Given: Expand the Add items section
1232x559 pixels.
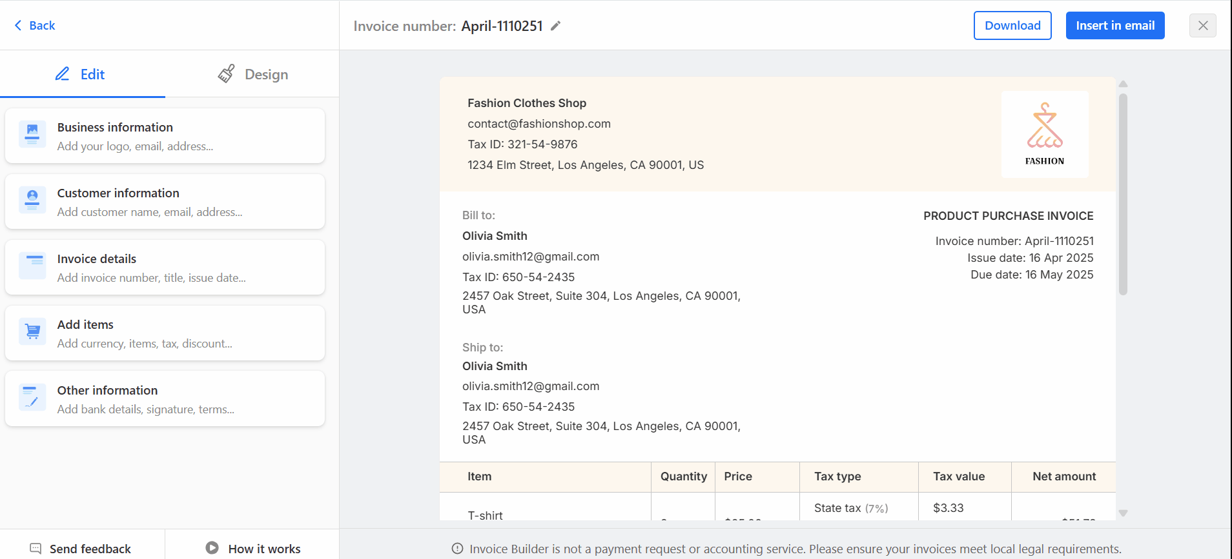Looking at the screenshot, I should 165,333.
